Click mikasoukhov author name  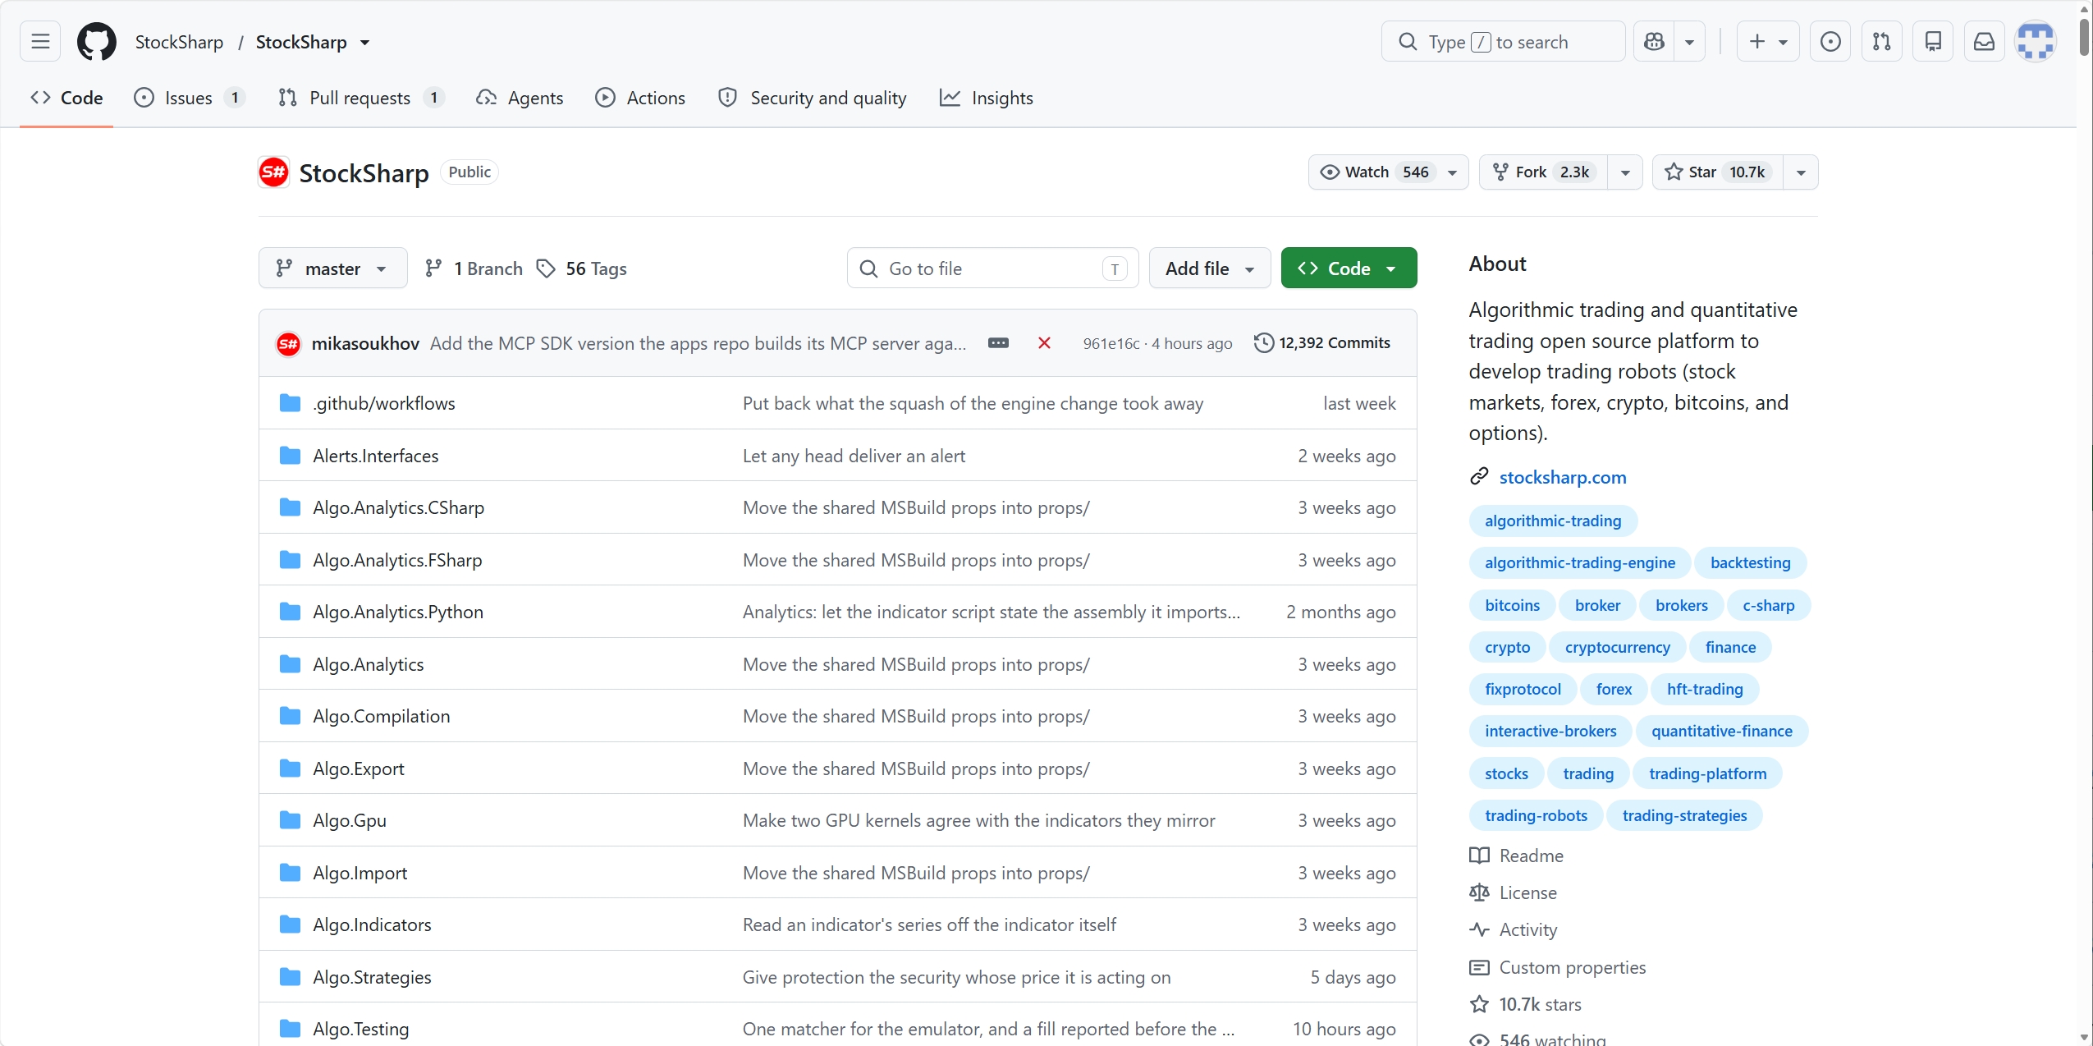point(365,343)
